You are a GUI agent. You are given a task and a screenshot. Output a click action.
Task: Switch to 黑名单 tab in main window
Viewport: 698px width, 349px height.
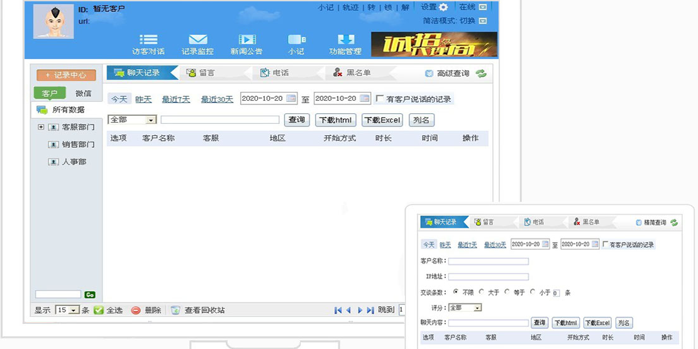pyautogui.click(x=358, y=73)
